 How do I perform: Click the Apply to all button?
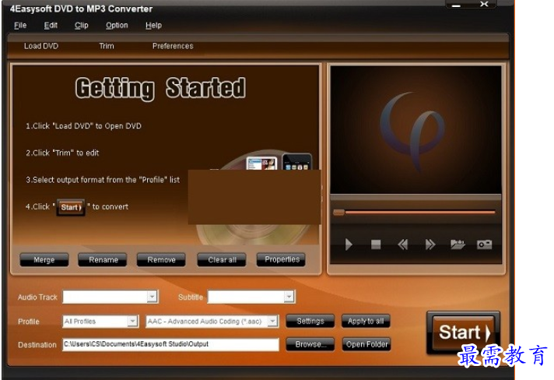point(366,321)
